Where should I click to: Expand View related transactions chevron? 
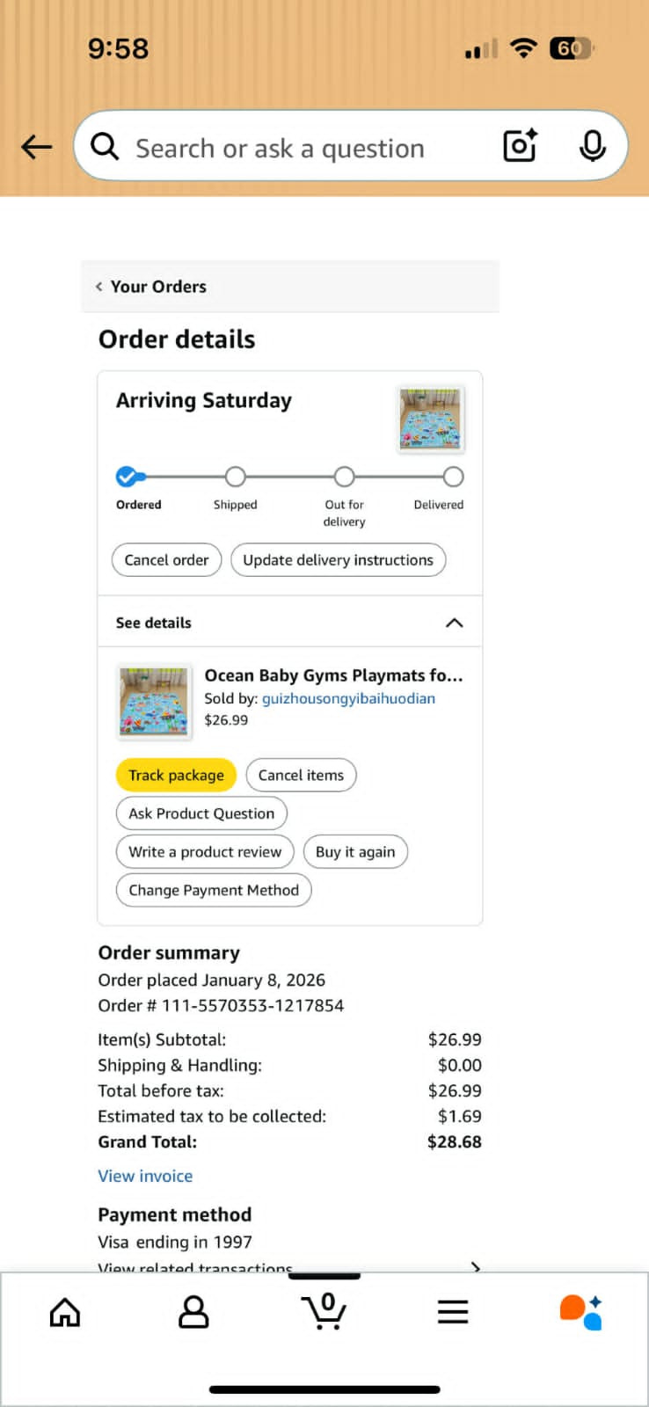point(475,1266)
